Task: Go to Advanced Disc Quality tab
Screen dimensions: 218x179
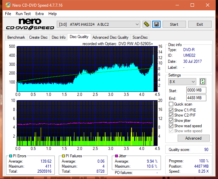Action: pyautogui.click(x=111, y=37)
